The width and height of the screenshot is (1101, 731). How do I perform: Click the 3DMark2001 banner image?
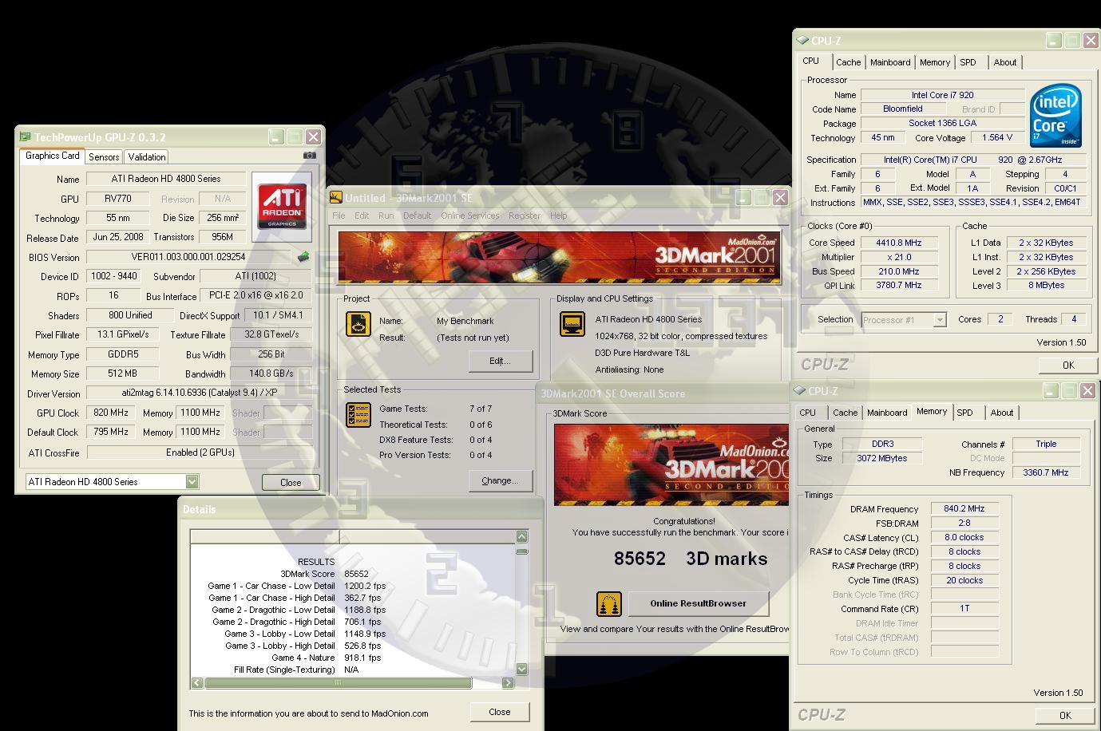click(x=559, y=256)
